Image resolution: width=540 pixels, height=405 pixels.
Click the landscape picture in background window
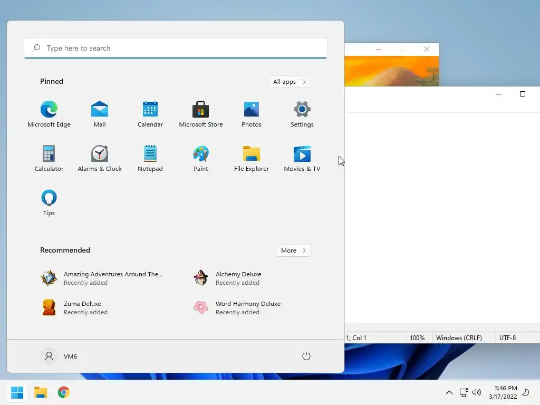[x=392, y=71]
